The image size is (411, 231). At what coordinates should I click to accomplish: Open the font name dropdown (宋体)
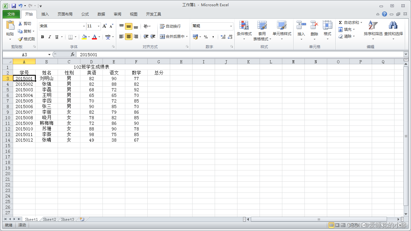click(84, 26)
